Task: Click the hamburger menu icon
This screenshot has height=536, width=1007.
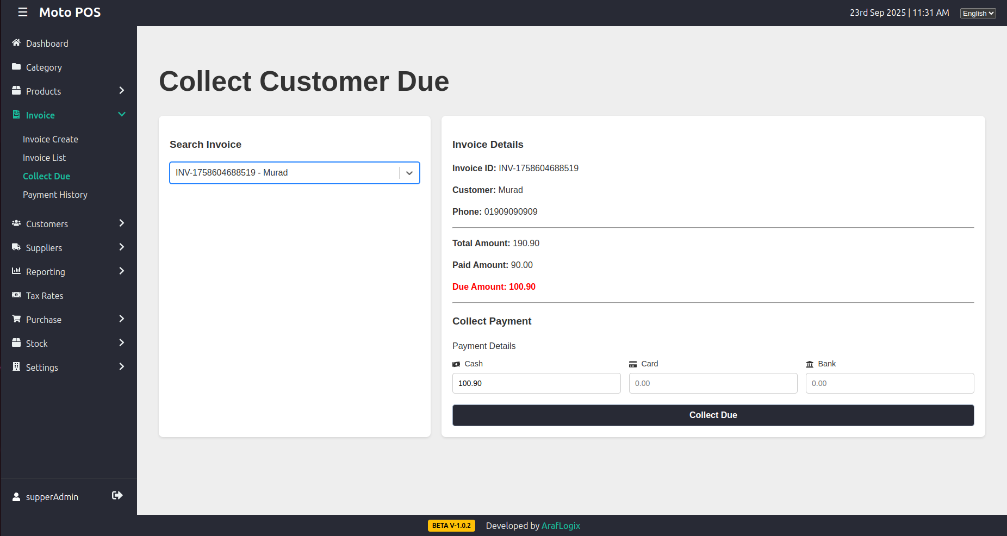Action: point(22,13)
